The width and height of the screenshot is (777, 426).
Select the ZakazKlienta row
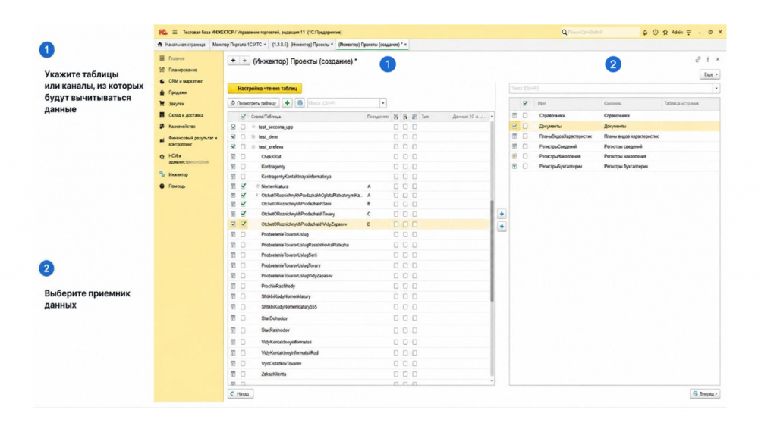[x=359, y=374]
